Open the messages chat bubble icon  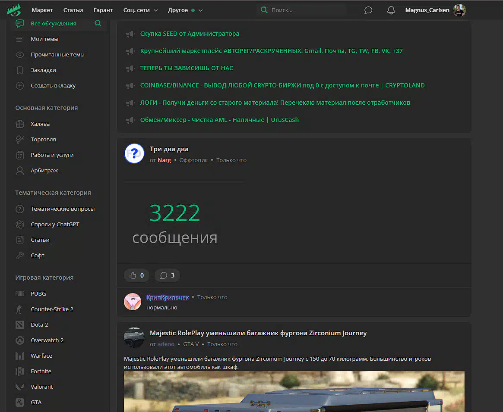(x=368, y=10)
